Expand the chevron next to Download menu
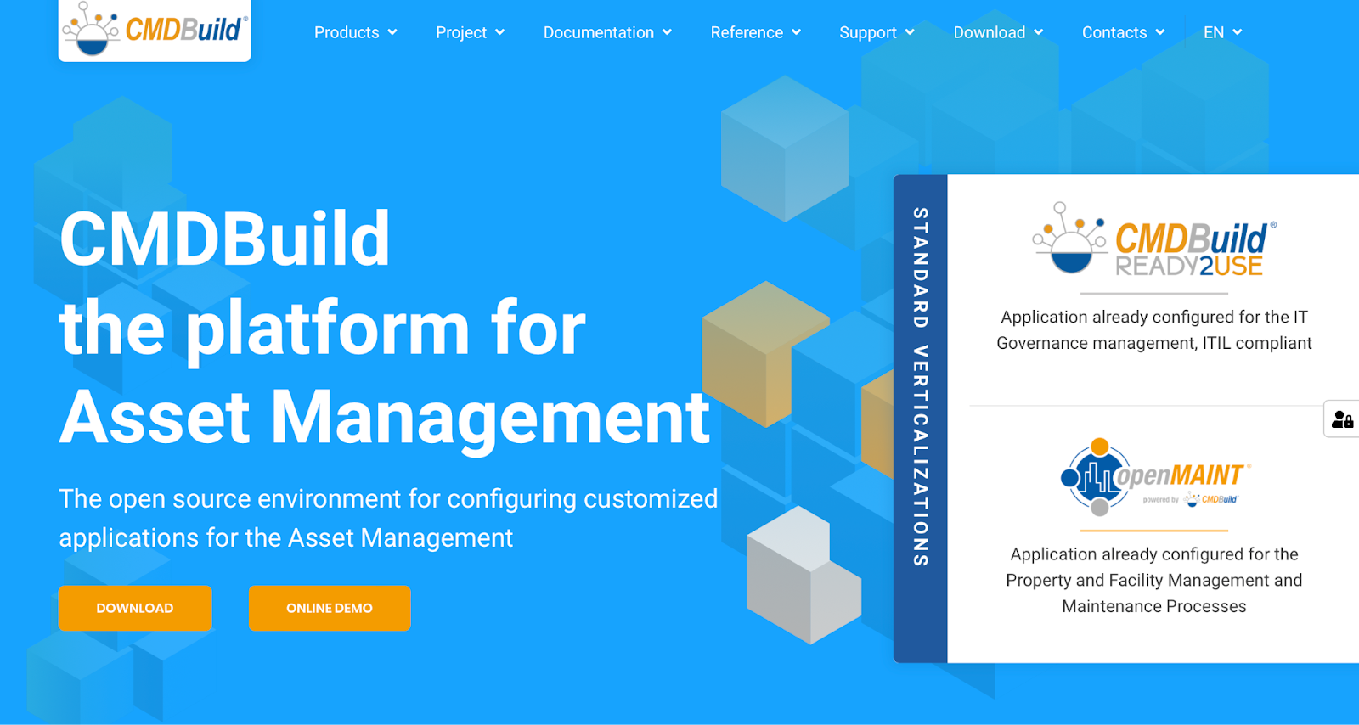The width and height of the screenshot is (1359, 725). click(1039, 32)
